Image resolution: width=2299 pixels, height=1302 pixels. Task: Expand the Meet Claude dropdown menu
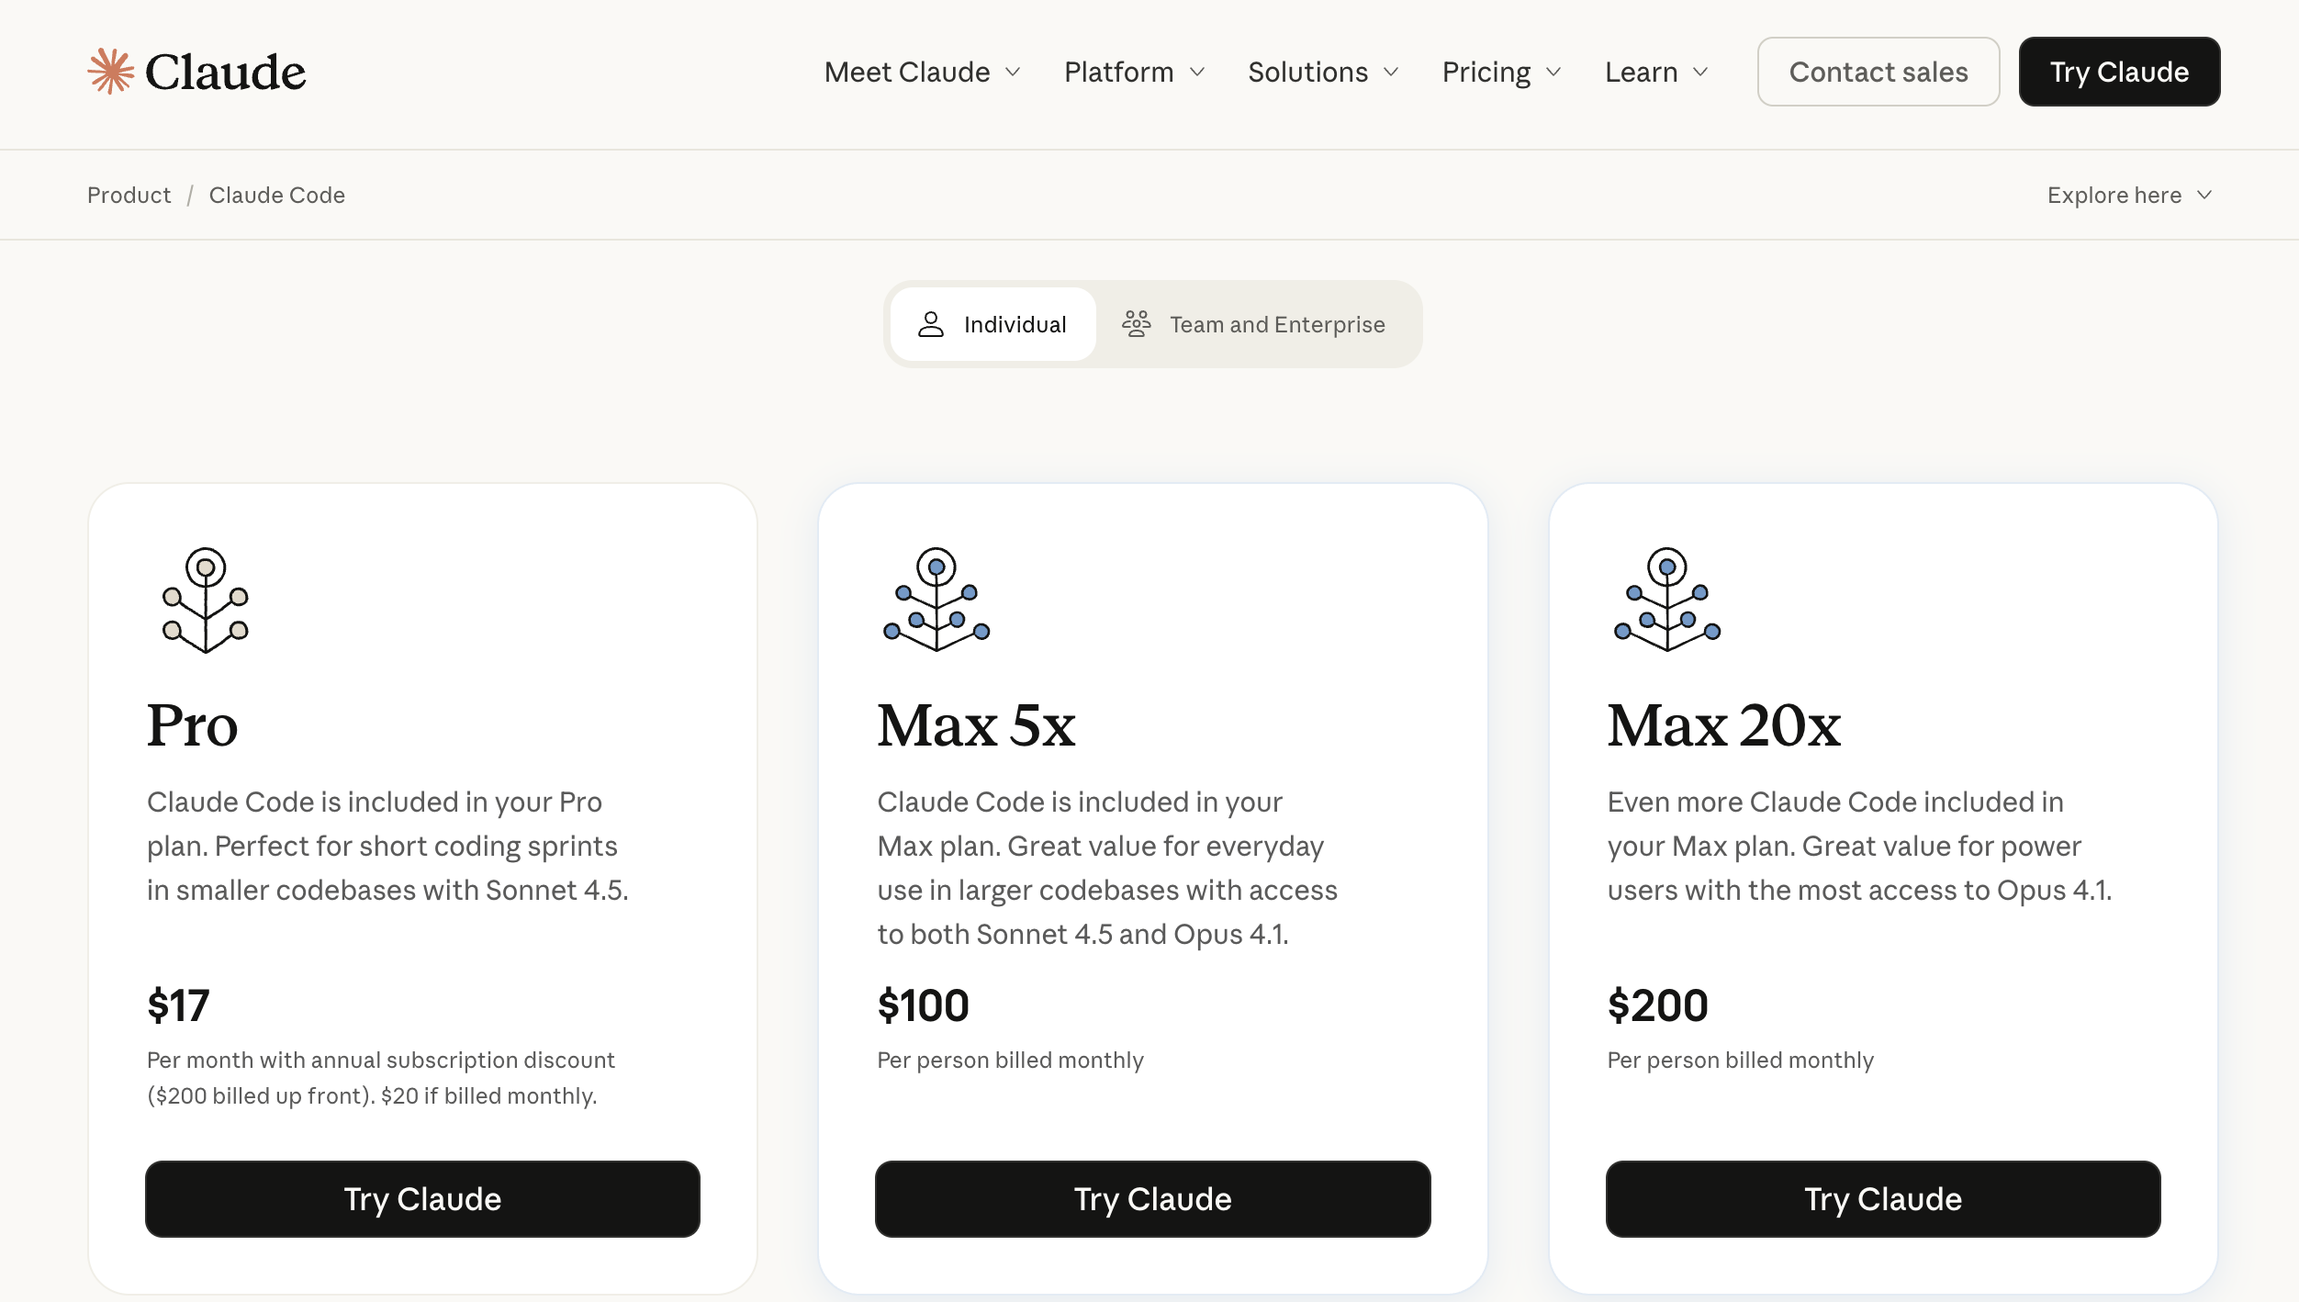(x=922, y=73)
